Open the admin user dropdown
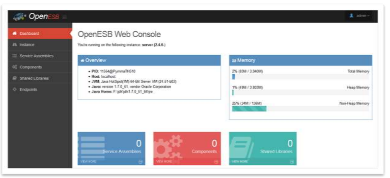 tap(359, 16)
